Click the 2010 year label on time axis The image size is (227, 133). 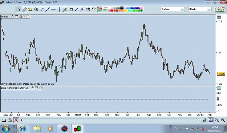tap(200, 115)
